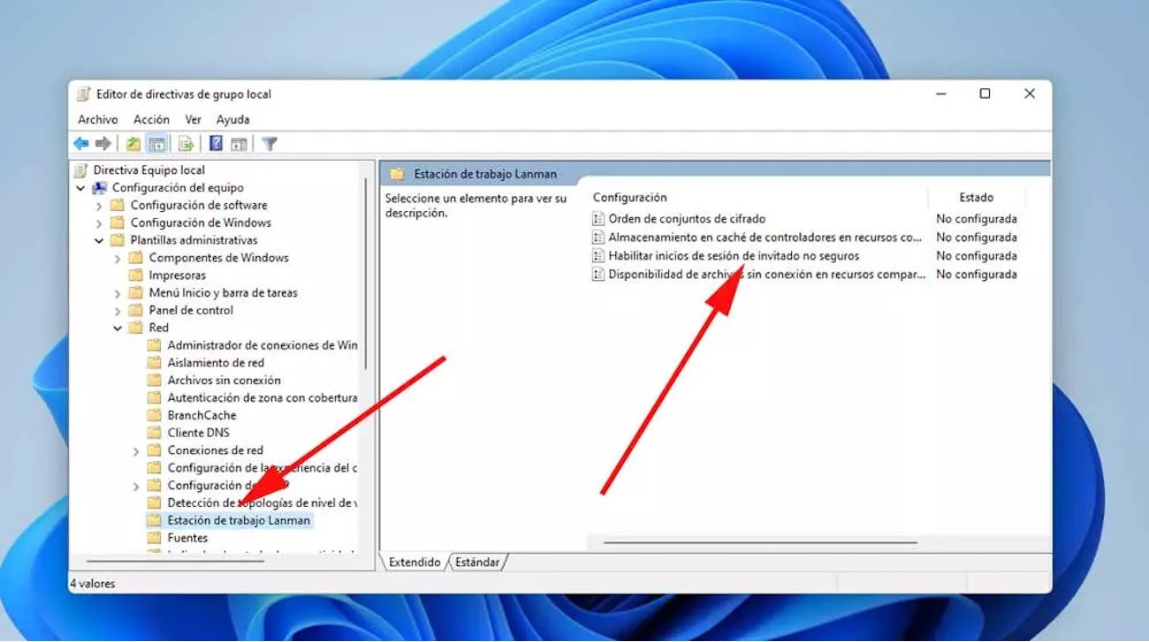This screenshot has width=1149, height=642.
Task: Go back with the blue left arrow
Action: point(81,143)
